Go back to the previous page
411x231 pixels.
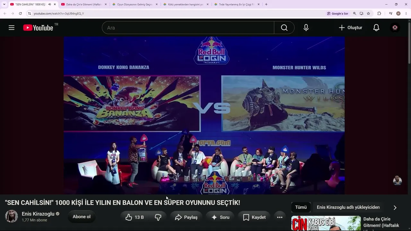5,13
